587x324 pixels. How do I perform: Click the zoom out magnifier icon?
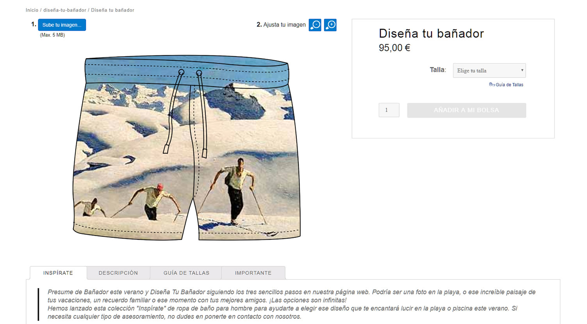coord(315,25)
